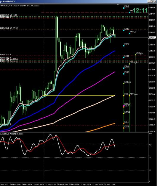The height and width of the screenshot is (186, 157).
Task: Click the 2016.35 price axis value
Action: click(152, 20)
